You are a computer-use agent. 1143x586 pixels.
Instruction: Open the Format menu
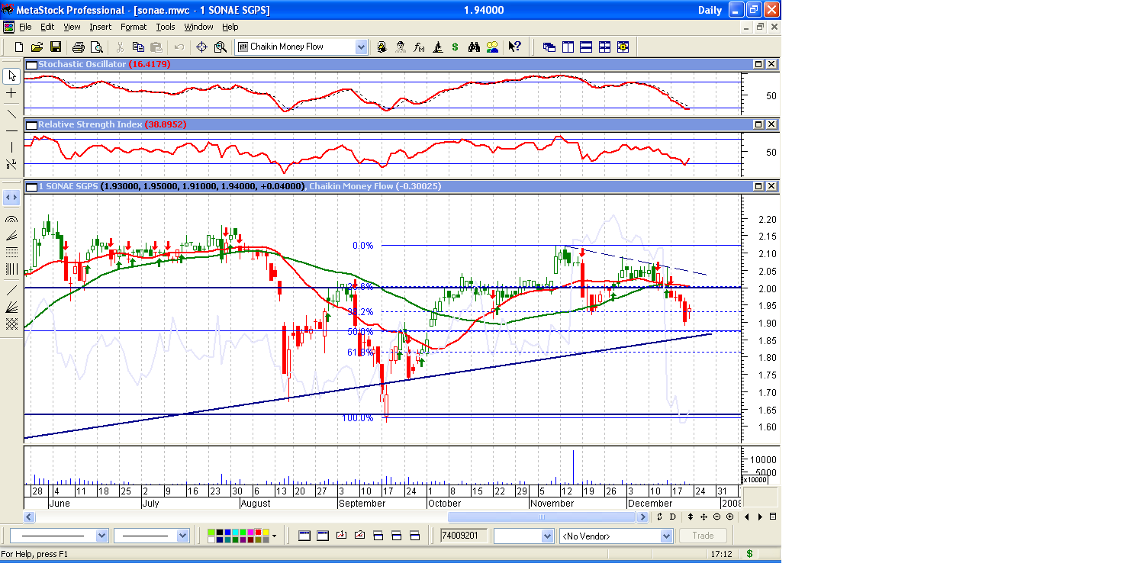pos(134,27)
